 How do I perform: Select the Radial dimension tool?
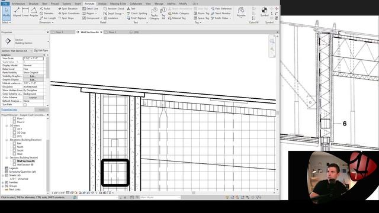(45, 9)
